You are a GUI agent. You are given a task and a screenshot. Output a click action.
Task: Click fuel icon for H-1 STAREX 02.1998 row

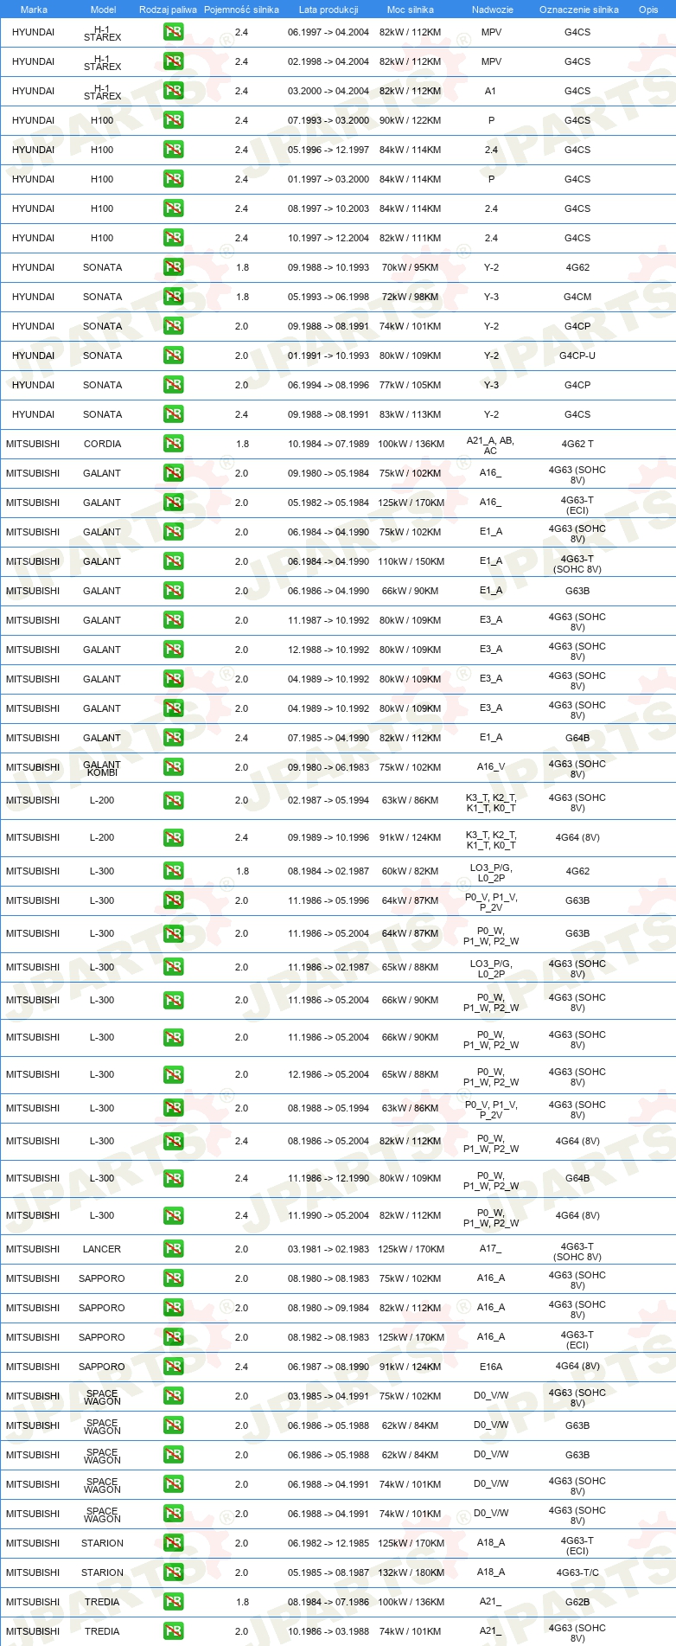coord(173,61)
